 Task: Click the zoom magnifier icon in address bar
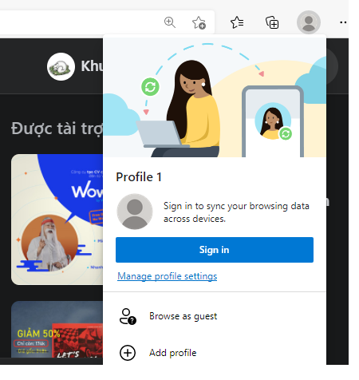(170, 22)
